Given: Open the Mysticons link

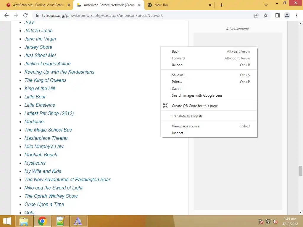Looking at the screenshot, I should [x=35, y=163].
